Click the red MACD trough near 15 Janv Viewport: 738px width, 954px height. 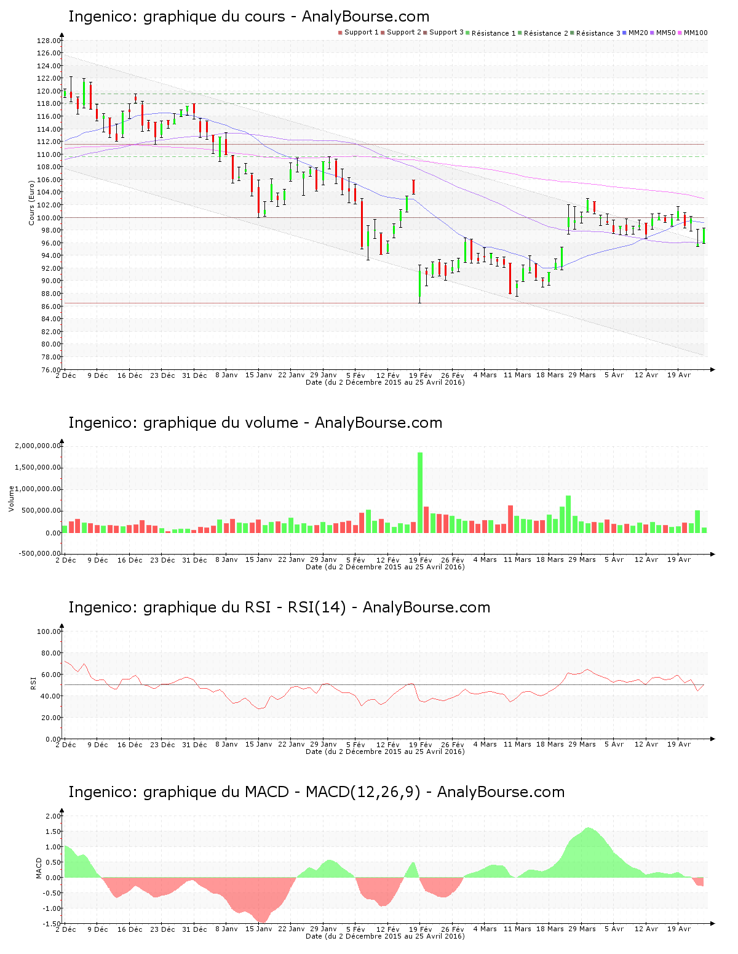(x=263, y=900)
